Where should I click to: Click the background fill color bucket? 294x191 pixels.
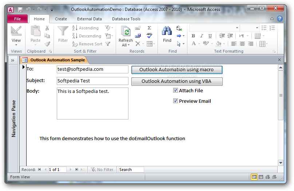(218, 44)
